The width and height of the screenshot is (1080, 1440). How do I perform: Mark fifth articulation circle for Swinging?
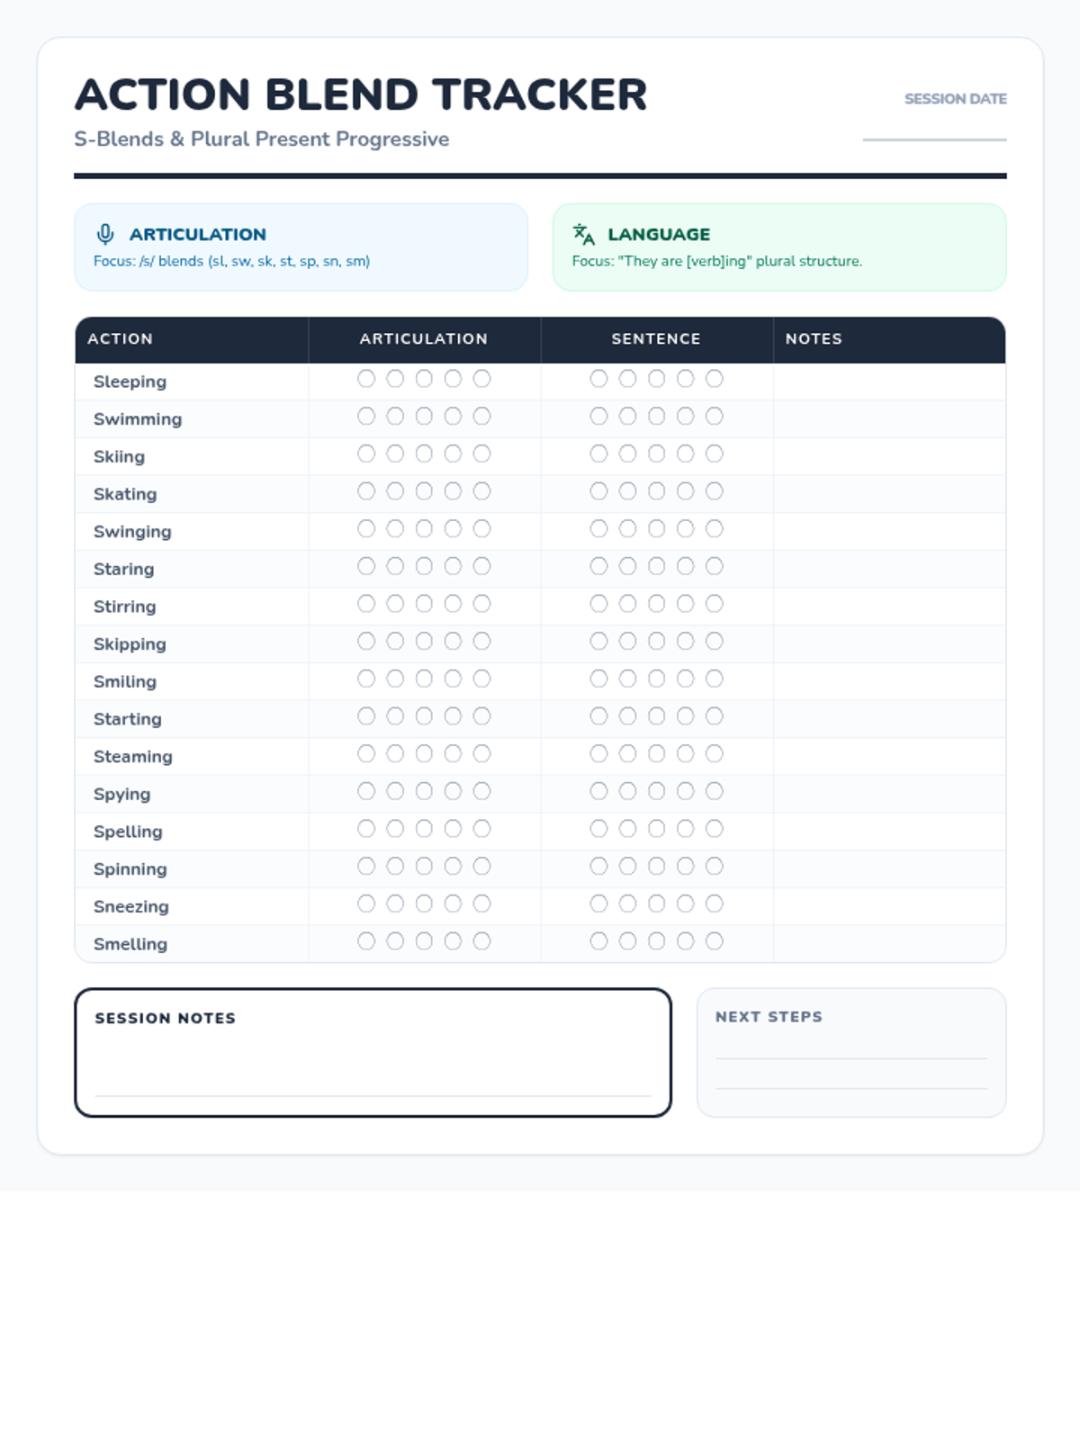(x=482, y=529)
